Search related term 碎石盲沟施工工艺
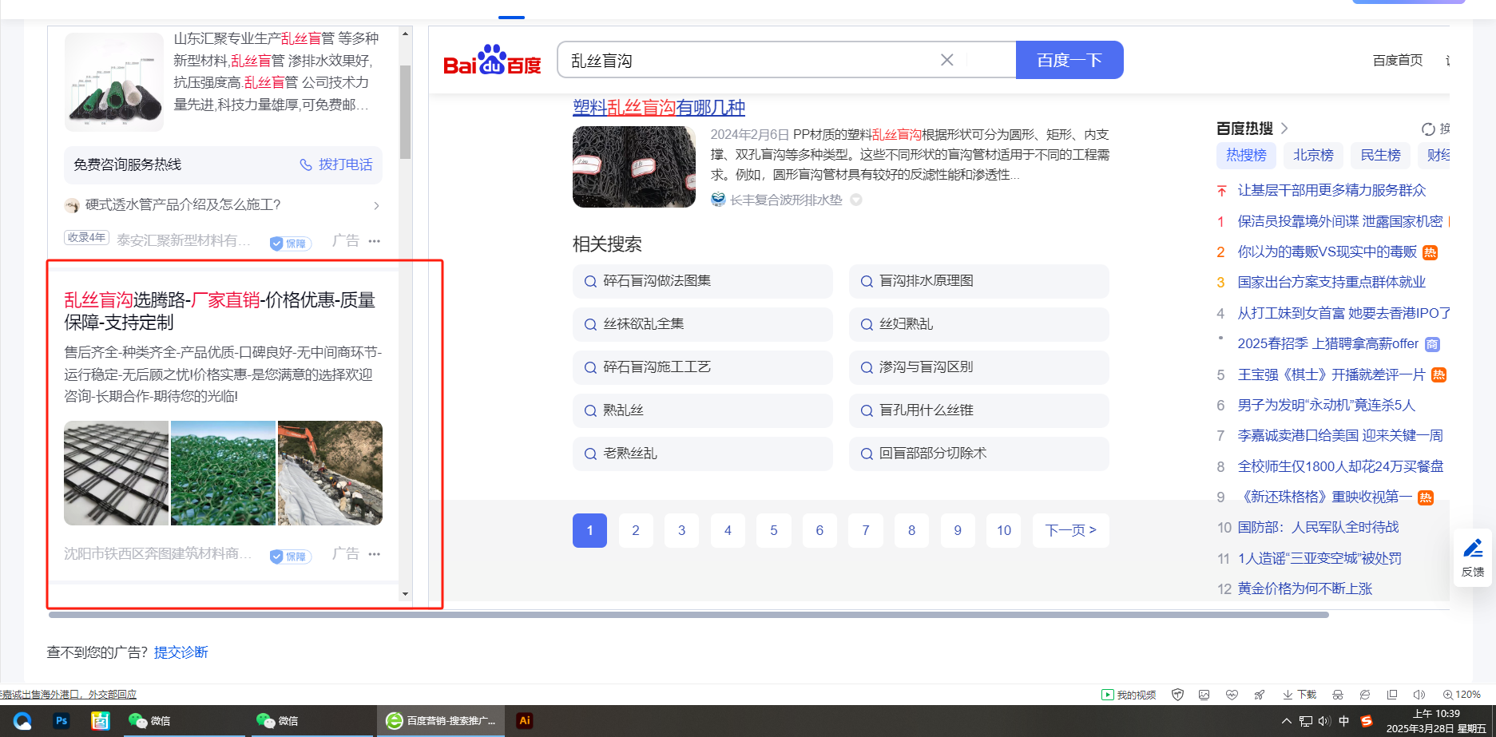The height and width of the screenshot is (737, 1496). click(703, 367)
